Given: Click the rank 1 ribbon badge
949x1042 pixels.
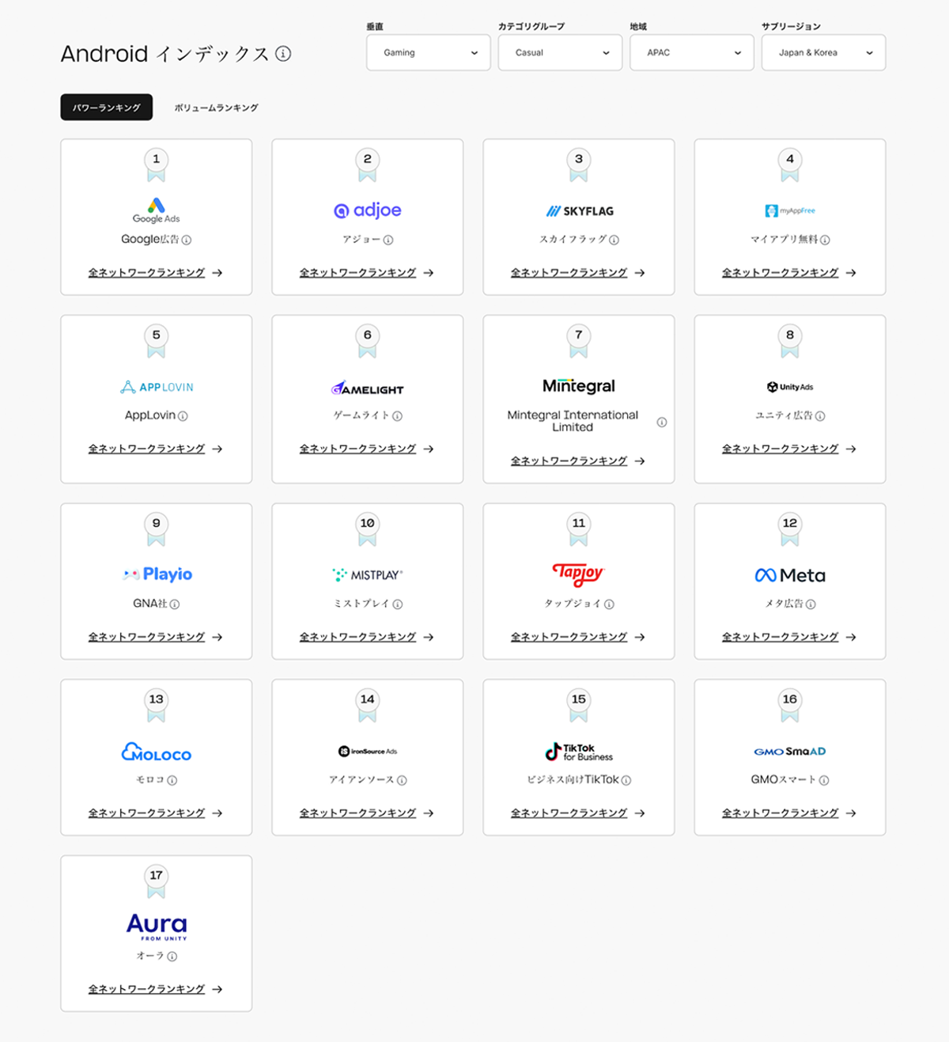Looking at the screenshot, I should pos(157,165).
